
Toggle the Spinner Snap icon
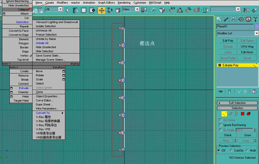(x=197, y=11)
